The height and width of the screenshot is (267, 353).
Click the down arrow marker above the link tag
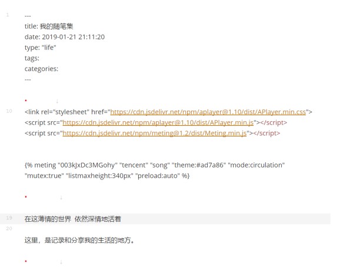[x=57, y=101]
